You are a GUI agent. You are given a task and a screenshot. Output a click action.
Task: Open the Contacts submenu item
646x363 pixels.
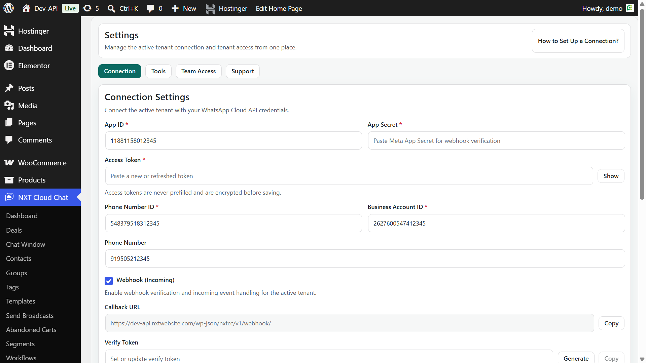[x=19, y=258]
